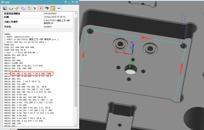Click line N0122 G17 G03 X-44.445
The width and height of the screenshot is (204, 130).
(28, 76)
